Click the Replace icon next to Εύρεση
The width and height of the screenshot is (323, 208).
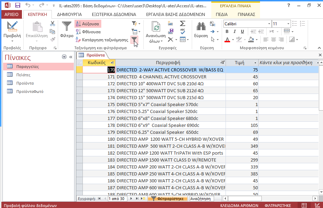coord(213,24)
